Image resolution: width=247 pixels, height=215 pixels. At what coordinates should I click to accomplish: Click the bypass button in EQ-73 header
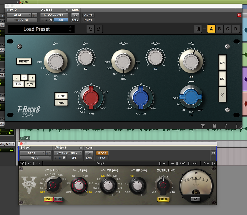[x=88, y=15]
